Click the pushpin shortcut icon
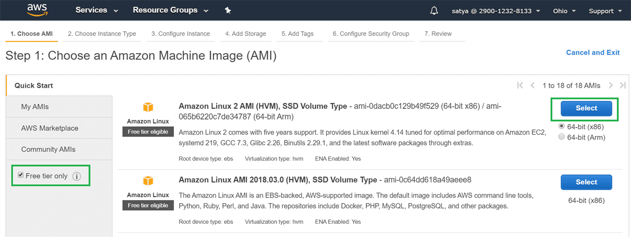This screenshot has width=631, height=237. 227,11
